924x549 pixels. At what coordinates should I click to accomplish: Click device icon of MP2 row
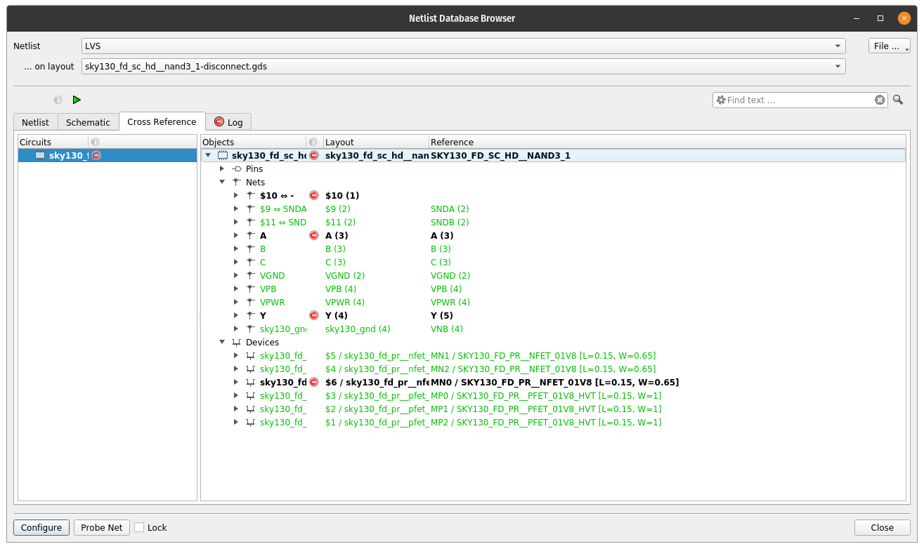251,422
